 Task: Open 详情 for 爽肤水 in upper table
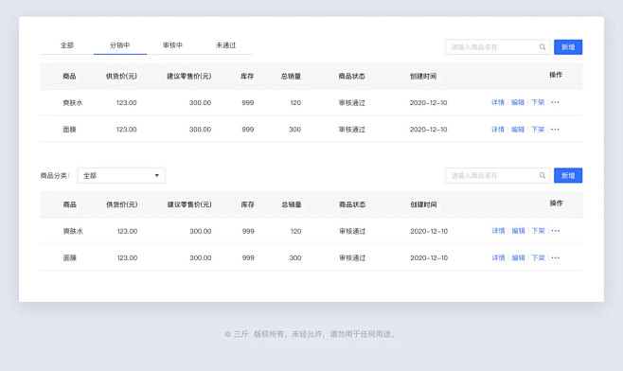[x=498, y=102]
